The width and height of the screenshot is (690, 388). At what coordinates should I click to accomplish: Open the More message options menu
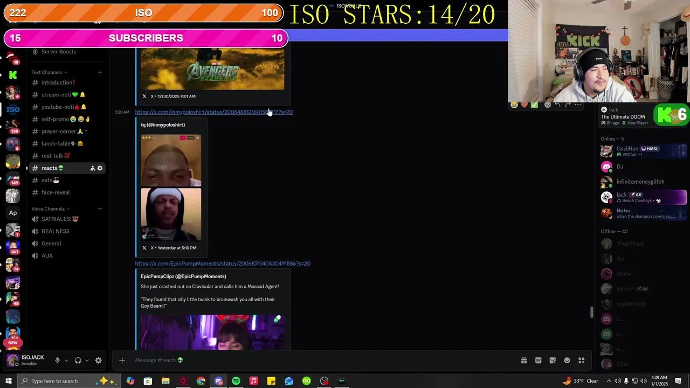[578, 105]
